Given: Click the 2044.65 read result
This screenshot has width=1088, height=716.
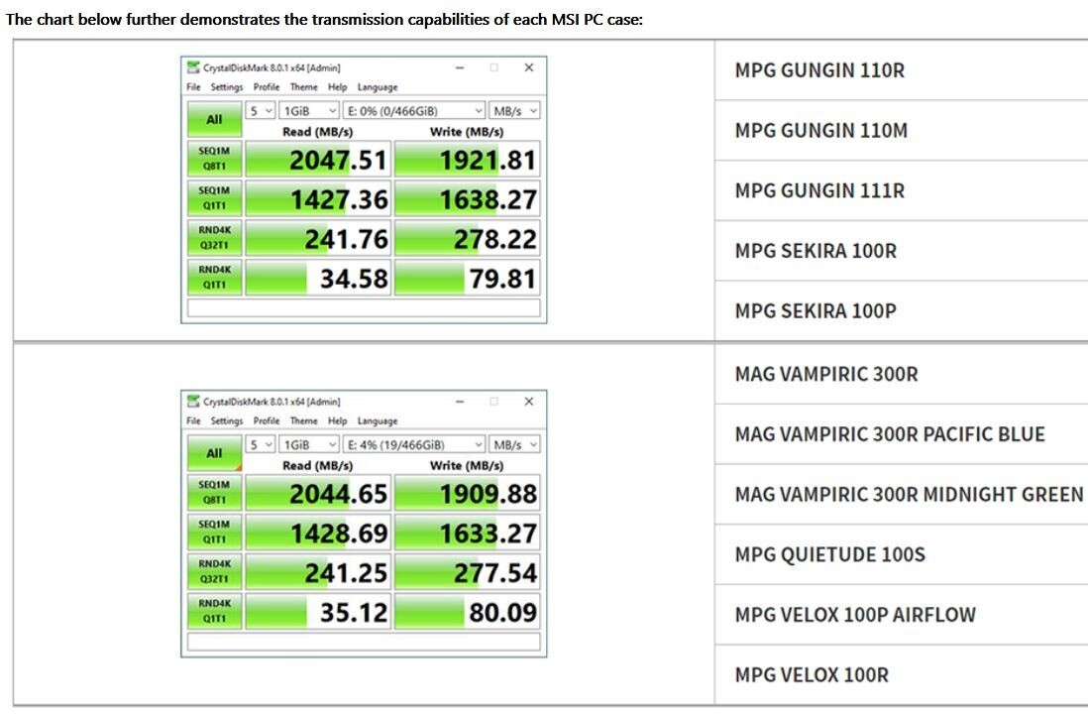Looking at the screenshot, I should 318,494.
